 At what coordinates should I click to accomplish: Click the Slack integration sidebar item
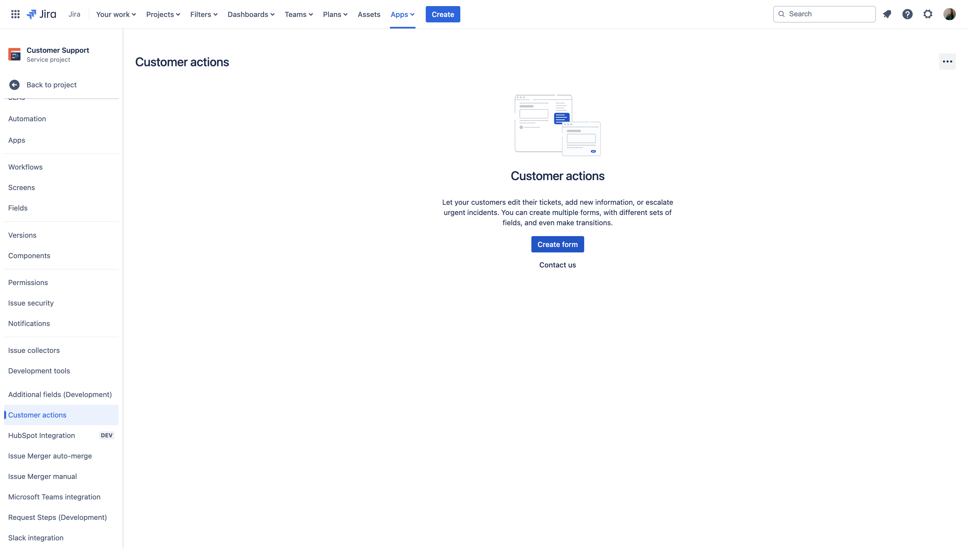pyautogui.click(x=35, y=537)
